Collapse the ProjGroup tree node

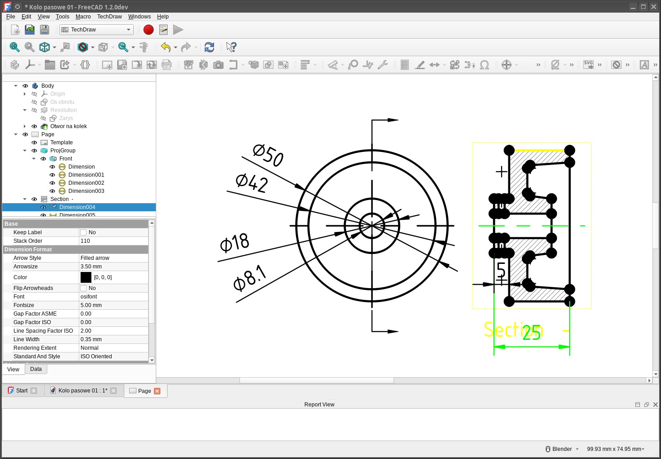[25, 151]
